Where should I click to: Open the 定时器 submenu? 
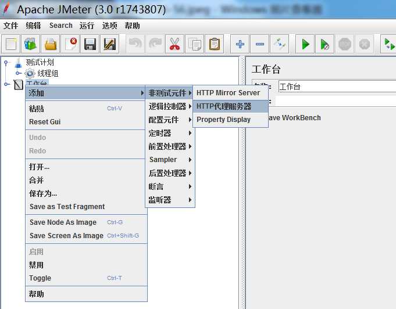coord(170,133)
